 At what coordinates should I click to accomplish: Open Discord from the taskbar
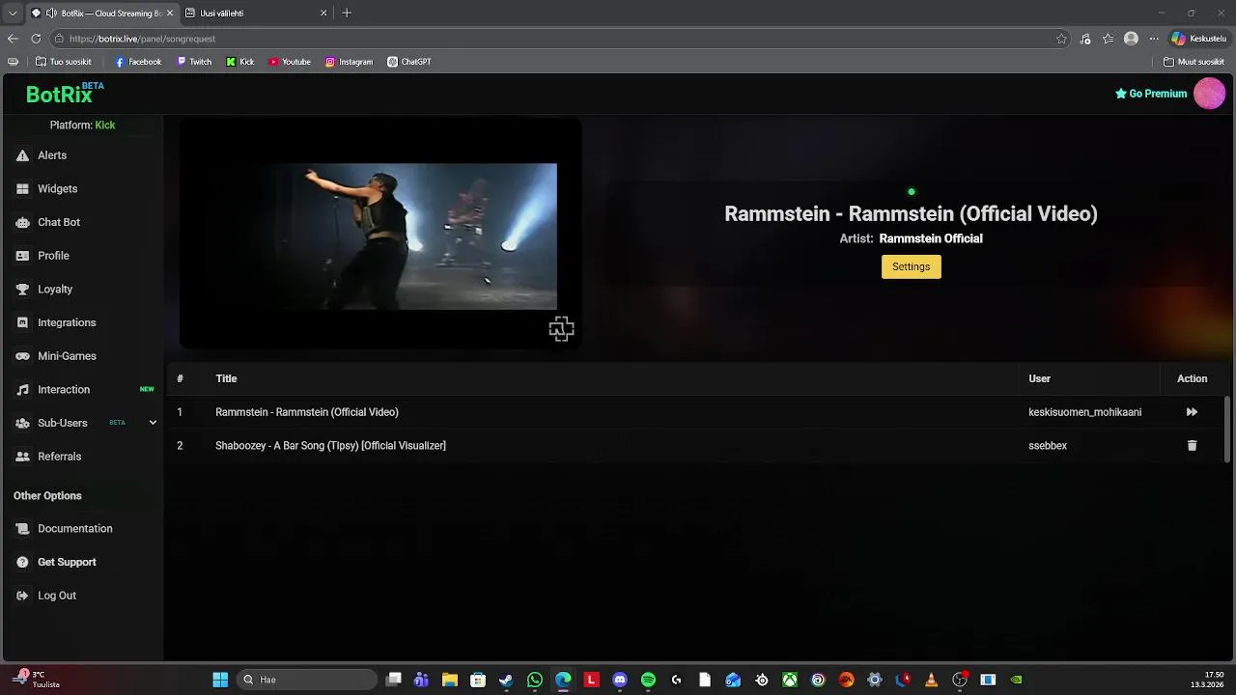click(x=620, y=680)
